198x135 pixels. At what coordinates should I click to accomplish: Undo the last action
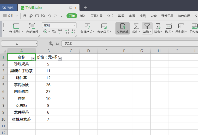click(49, 16)
